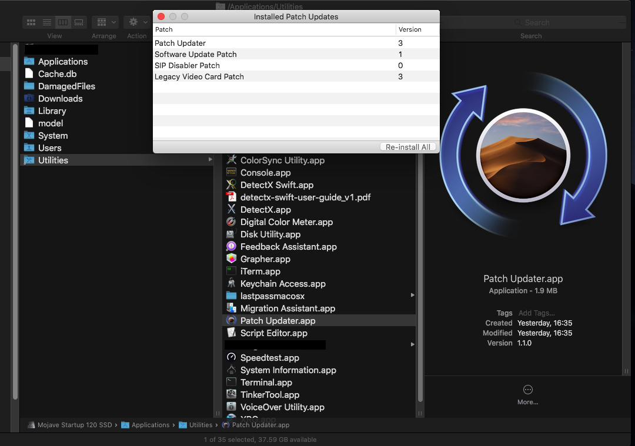Click the Feedback Assistant.app icon
The height and width of the screenshot is (446, 635).
[x=231, y=246]
